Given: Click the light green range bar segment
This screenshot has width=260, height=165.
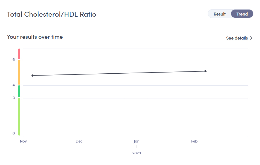Looking at the screenshot, I should coord(19,117).
